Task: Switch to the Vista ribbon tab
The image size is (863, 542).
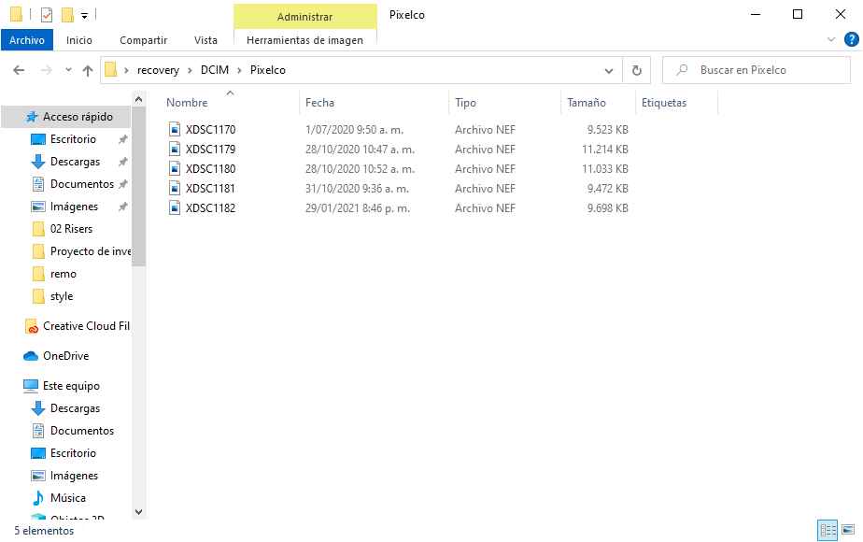Action: pyautogui.click(x=205, y=39)
